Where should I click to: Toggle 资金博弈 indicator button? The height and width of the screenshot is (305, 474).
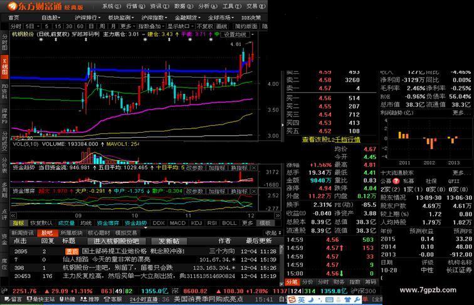point(108,223)
